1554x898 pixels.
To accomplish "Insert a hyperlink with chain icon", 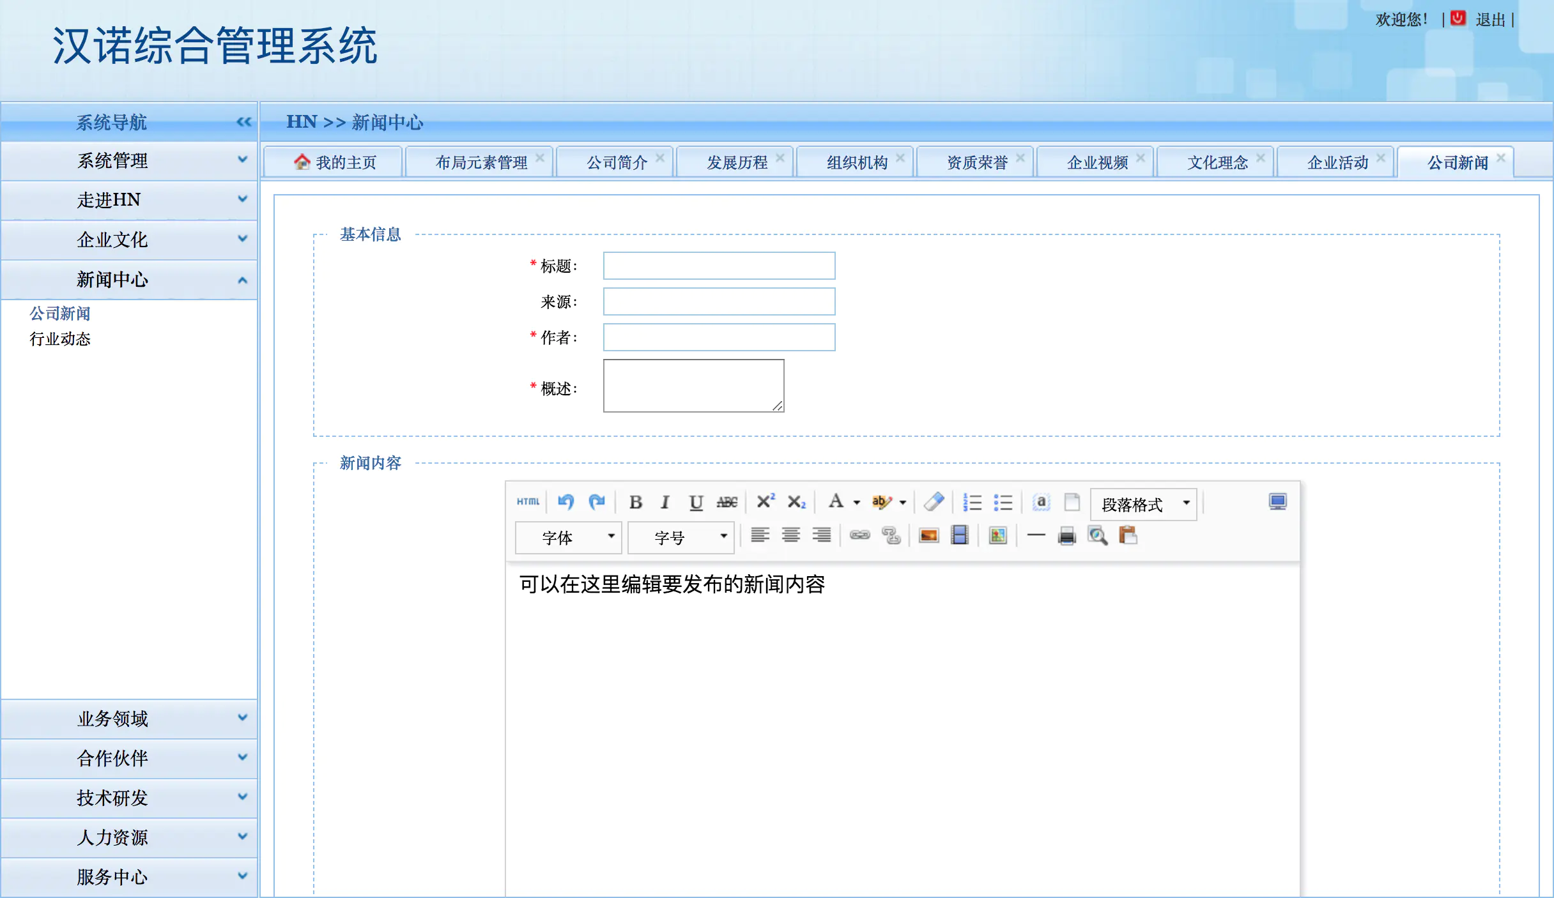I will point(859,535).
